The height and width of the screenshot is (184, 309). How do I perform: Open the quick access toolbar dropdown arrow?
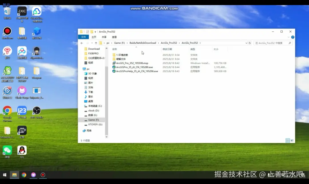tap(96, 31)
